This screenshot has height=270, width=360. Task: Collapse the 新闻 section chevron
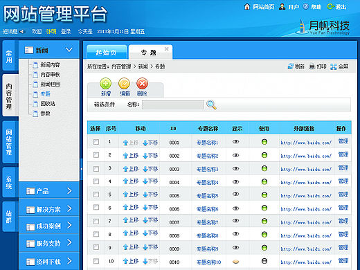69,50
